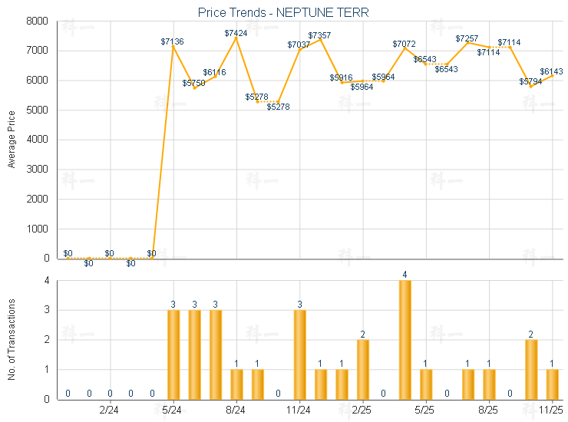The width and height of the screenshot is (568, 422).
Task: Click the 2/24 x-axis date label
Action: point(111,410)
